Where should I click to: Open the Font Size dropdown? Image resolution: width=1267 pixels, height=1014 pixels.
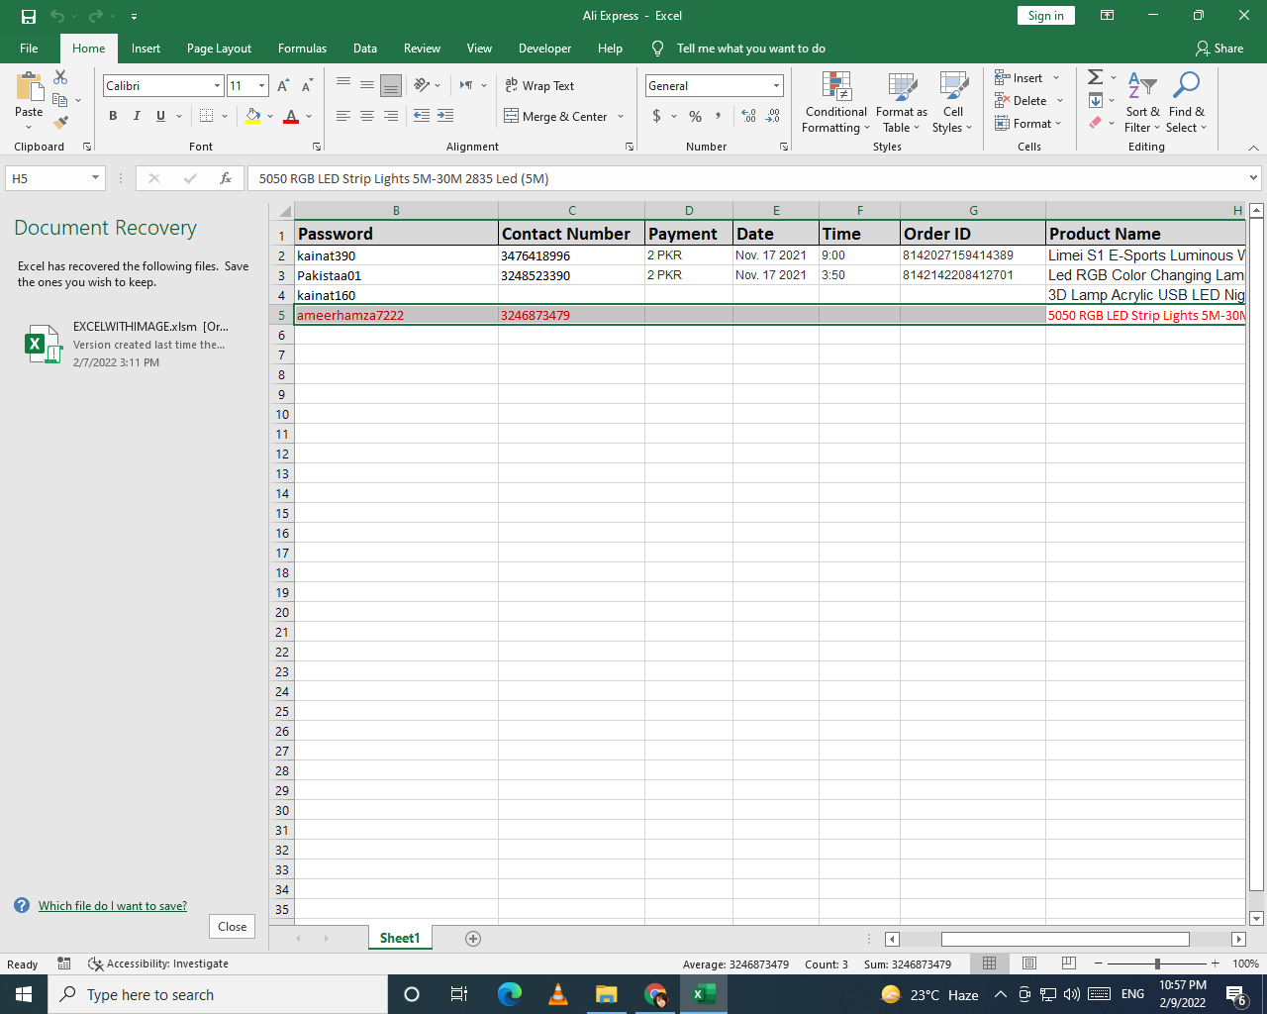click(261, 85)
